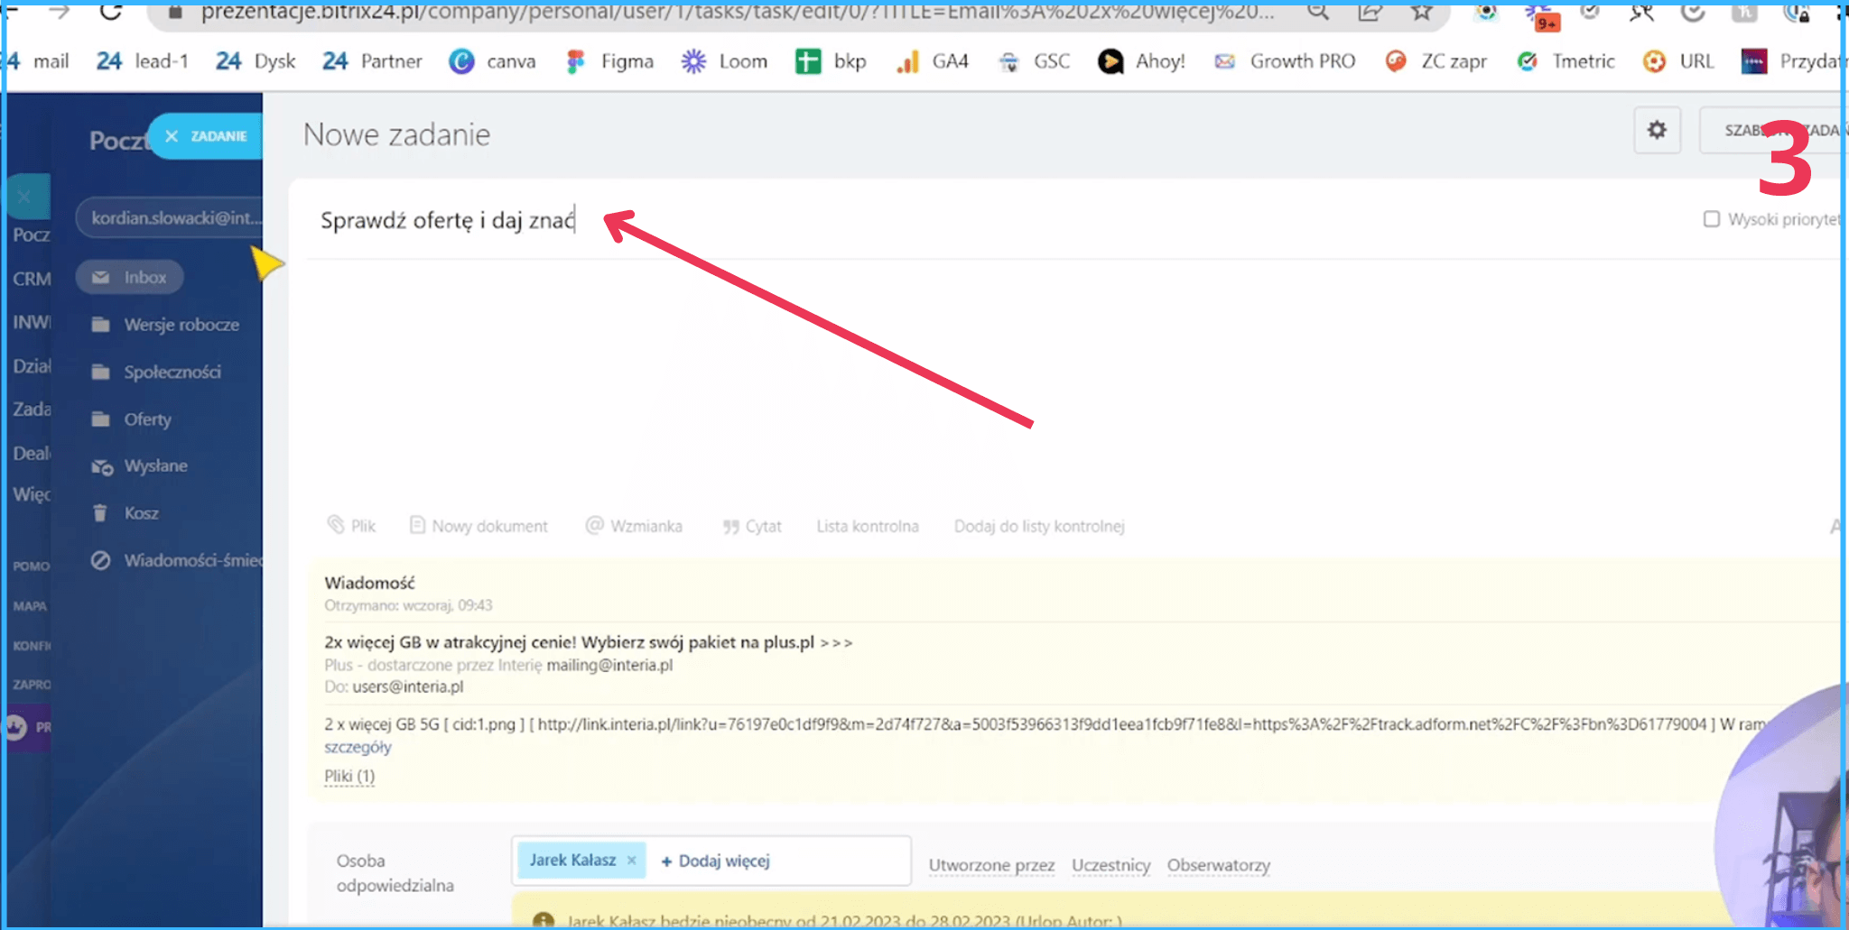This screenshot has height=930, width=1849.
Task: Open Wysłane sent folder
Action: point(155,466)
